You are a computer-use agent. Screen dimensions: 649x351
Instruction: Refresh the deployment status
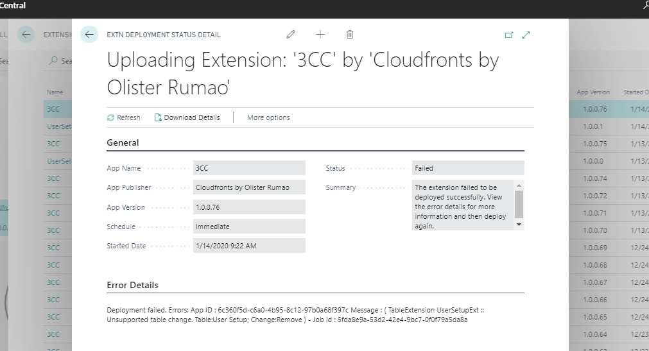click(x=123, y=117)
